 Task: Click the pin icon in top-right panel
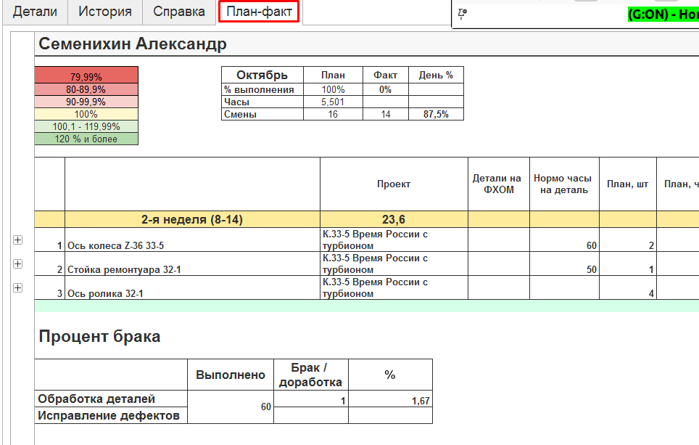point(463,13)
